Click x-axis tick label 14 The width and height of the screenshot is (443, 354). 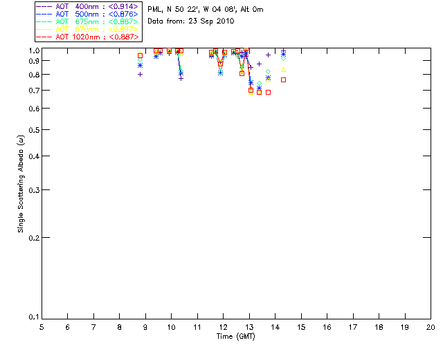tap(275, 327)
